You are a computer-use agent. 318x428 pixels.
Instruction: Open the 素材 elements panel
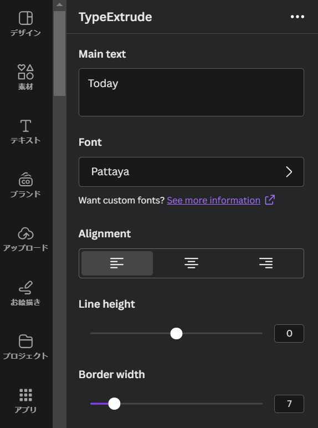(25, 78)
